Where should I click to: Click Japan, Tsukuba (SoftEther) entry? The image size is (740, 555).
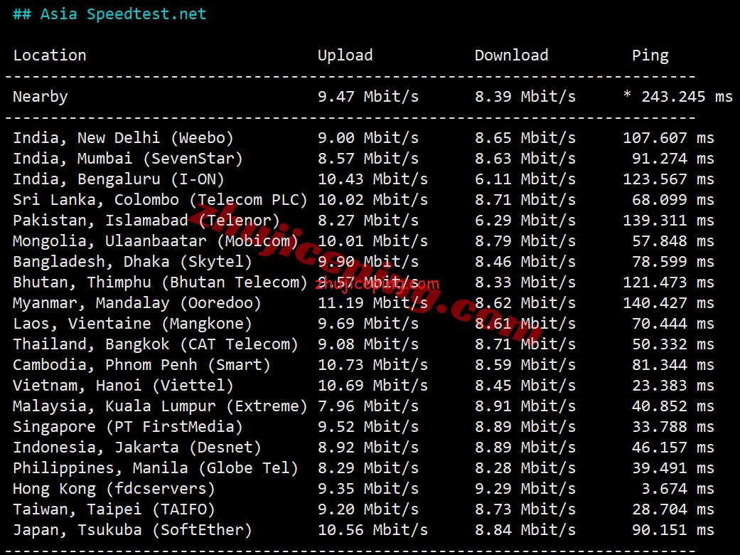click(x=132, y=530)
